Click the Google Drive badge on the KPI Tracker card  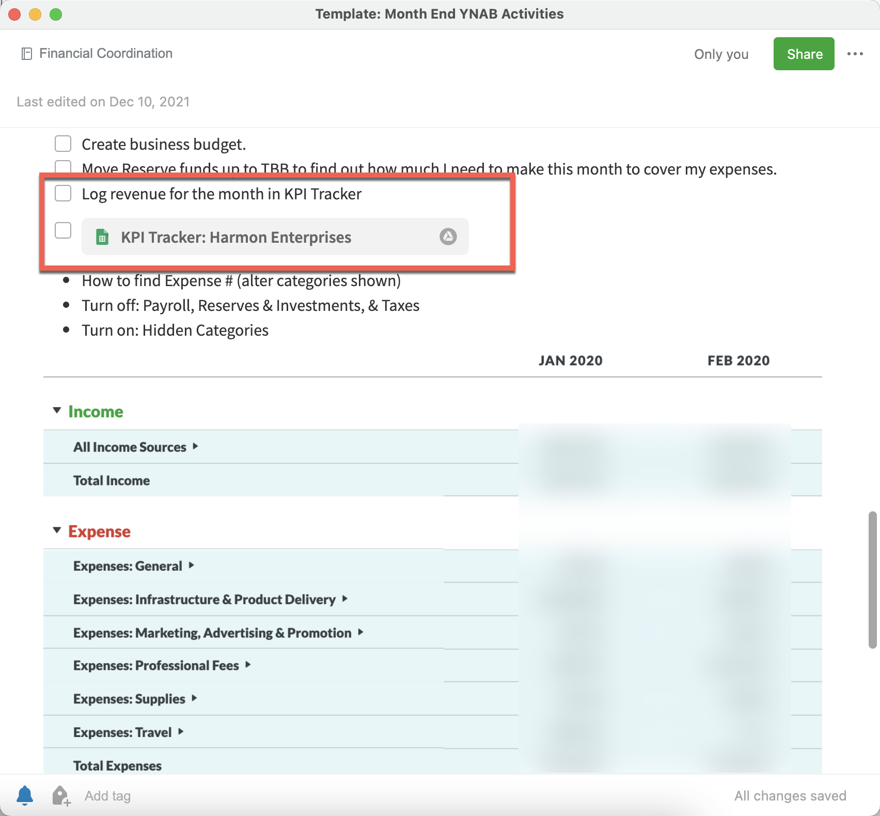pyautogui.click(x=447, y=237)
